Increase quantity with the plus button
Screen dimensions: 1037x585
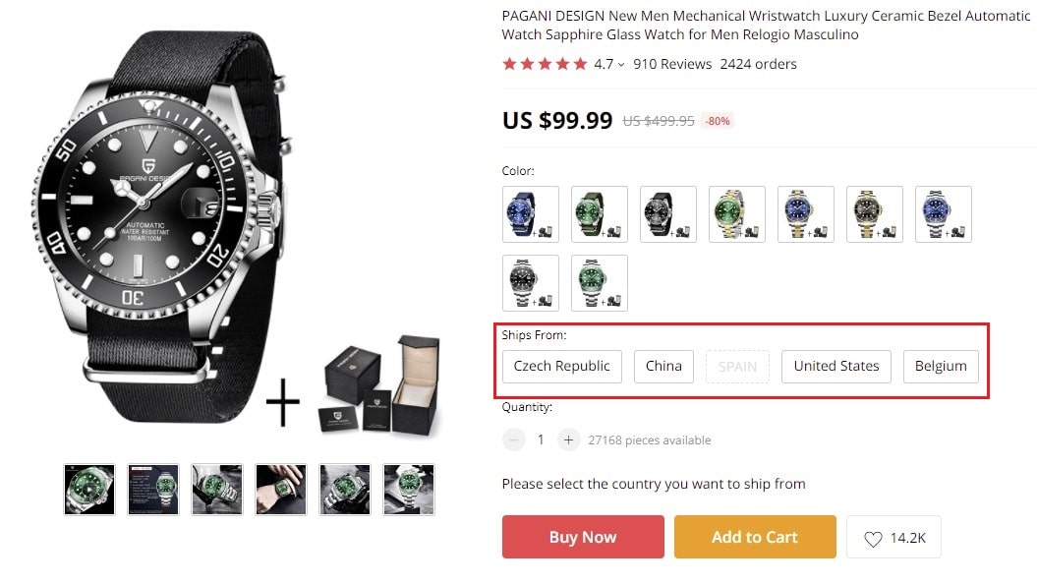pyautogui.click(x=568, y=439)
